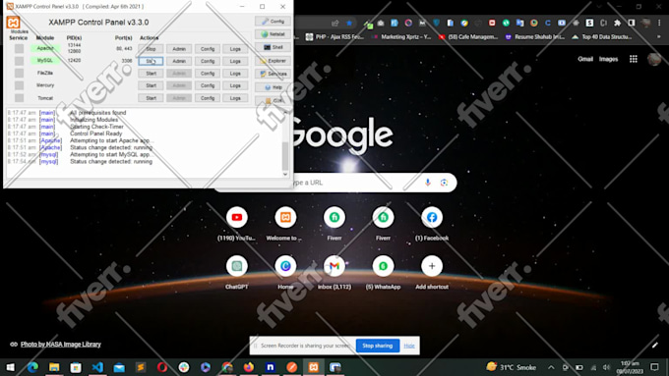
Task: Open Chrome extensions puzzle icon
Action: (x=618, y=23)
